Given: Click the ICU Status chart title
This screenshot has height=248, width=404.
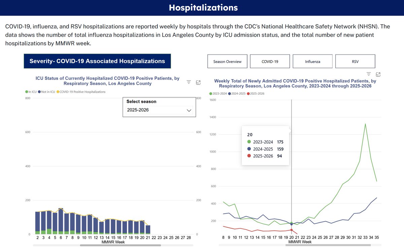Looking at the screenshot, I should coord(107,81).
